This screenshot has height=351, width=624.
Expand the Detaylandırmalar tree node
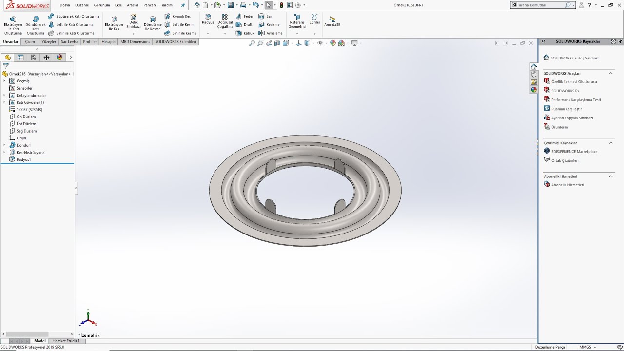(4, 95)
